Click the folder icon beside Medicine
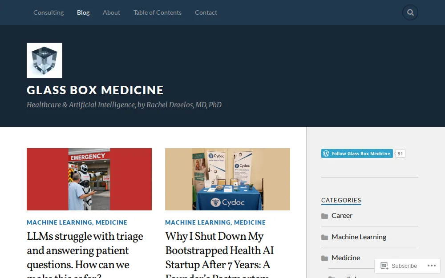The height and width of the screenshot is (278, 445). click(x=324, y=258)
